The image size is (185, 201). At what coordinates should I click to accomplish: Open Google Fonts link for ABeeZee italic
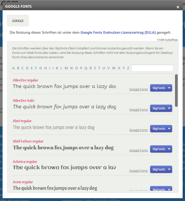click(138, 110)
